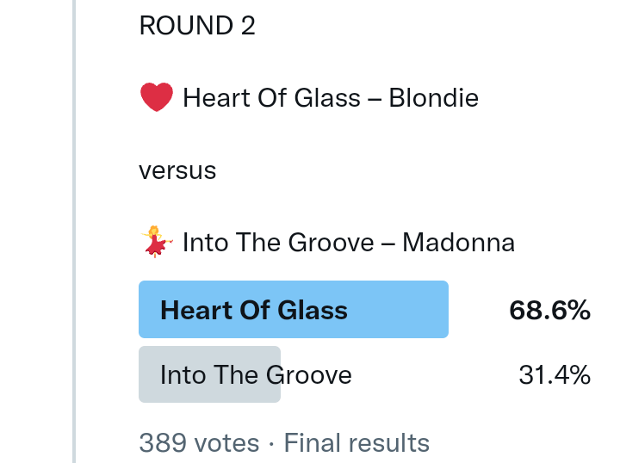Click the gray vertical thread line
Viewport: 620px width, 463px height.
[x=74, y=231]
